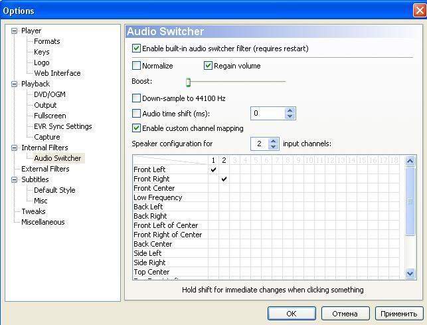Map Front Left to channel 2
Image resolution: width=427 pixels, height=325 pixels.
click(x=224, y=169)
